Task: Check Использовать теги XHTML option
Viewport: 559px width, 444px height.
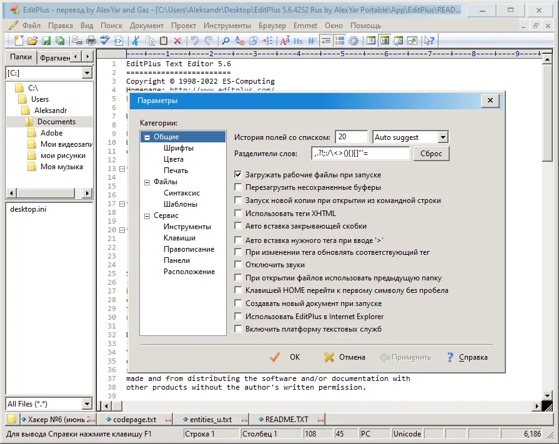Action: pyautogui.click(x=238, y=213)
